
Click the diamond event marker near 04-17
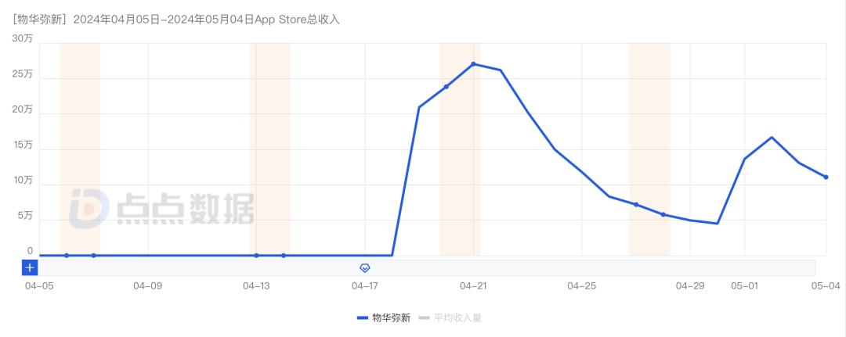click(x=365, y=267)
